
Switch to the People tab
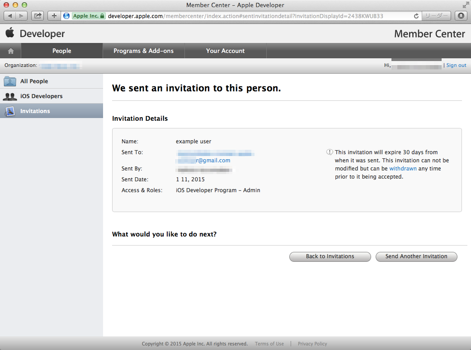[61, 50]
